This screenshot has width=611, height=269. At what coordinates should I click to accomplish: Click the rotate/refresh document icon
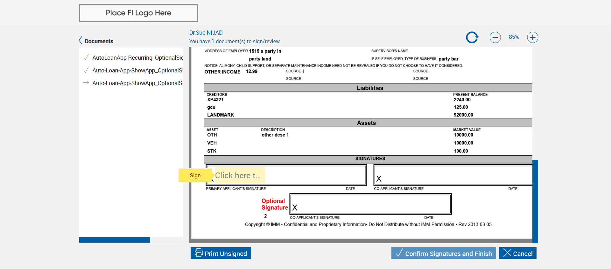pos(472,37)
